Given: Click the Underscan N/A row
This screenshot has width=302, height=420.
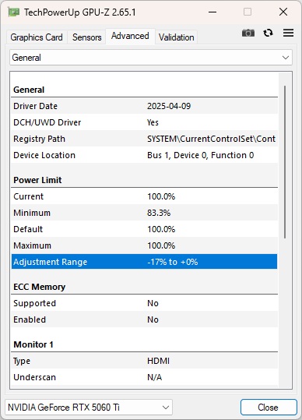Looking at the screenshot, I should (145, 377).
